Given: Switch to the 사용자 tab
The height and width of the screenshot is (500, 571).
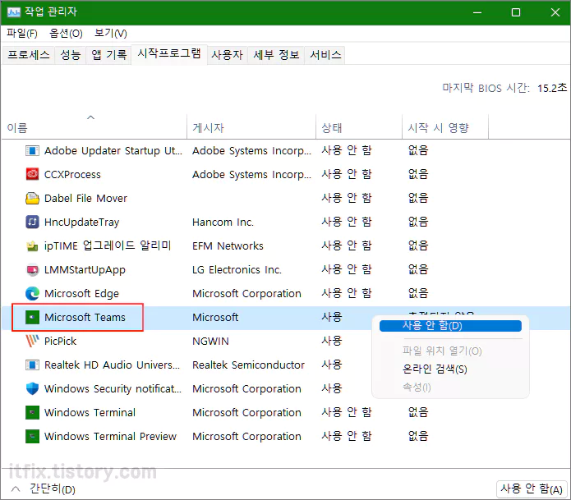Looking at the screenshot, I should (228, 55).
